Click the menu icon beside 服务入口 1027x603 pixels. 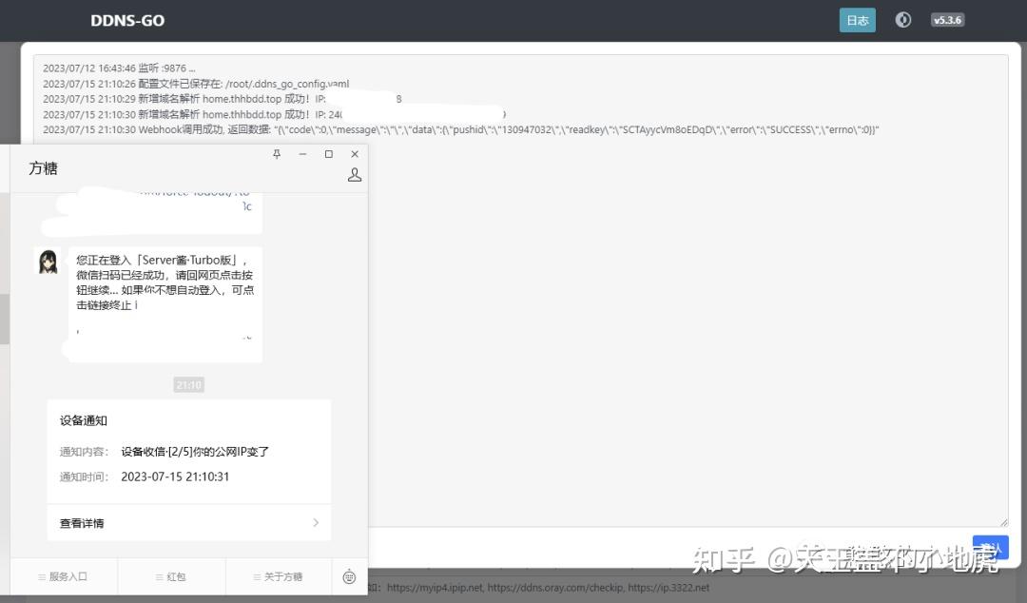coord(44,576)
